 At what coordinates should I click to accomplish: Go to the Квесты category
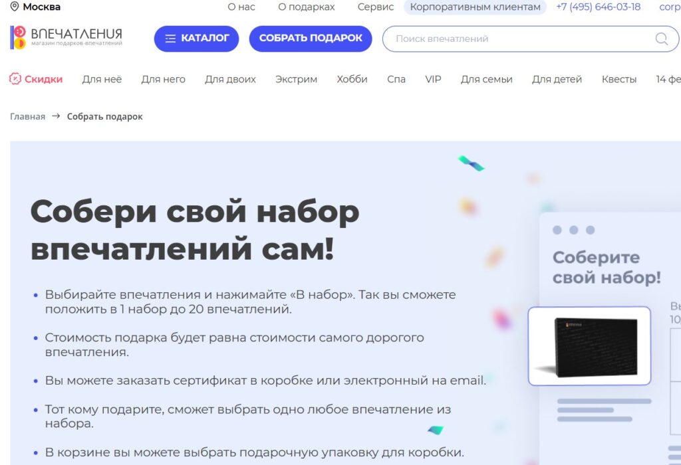pyautogui.click(x=619, y=79)
